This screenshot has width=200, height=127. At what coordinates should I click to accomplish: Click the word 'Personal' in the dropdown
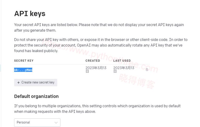pos(23,122)
